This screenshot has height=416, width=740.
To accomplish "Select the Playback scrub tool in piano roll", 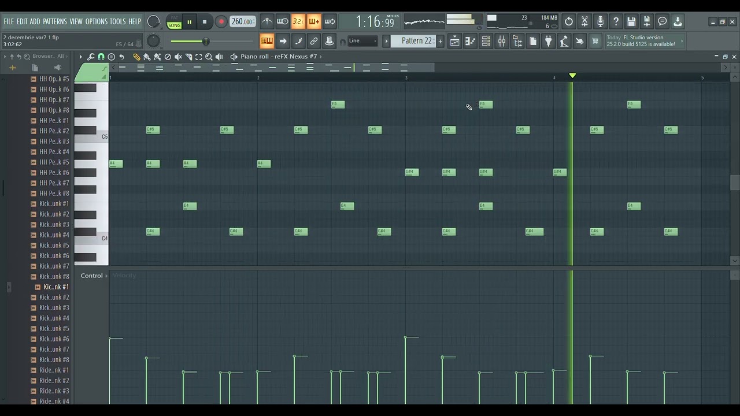I will (x=219, y=57).
